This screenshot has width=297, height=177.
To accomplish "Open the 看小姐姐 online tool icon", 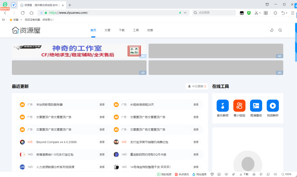I will [239, 106].
